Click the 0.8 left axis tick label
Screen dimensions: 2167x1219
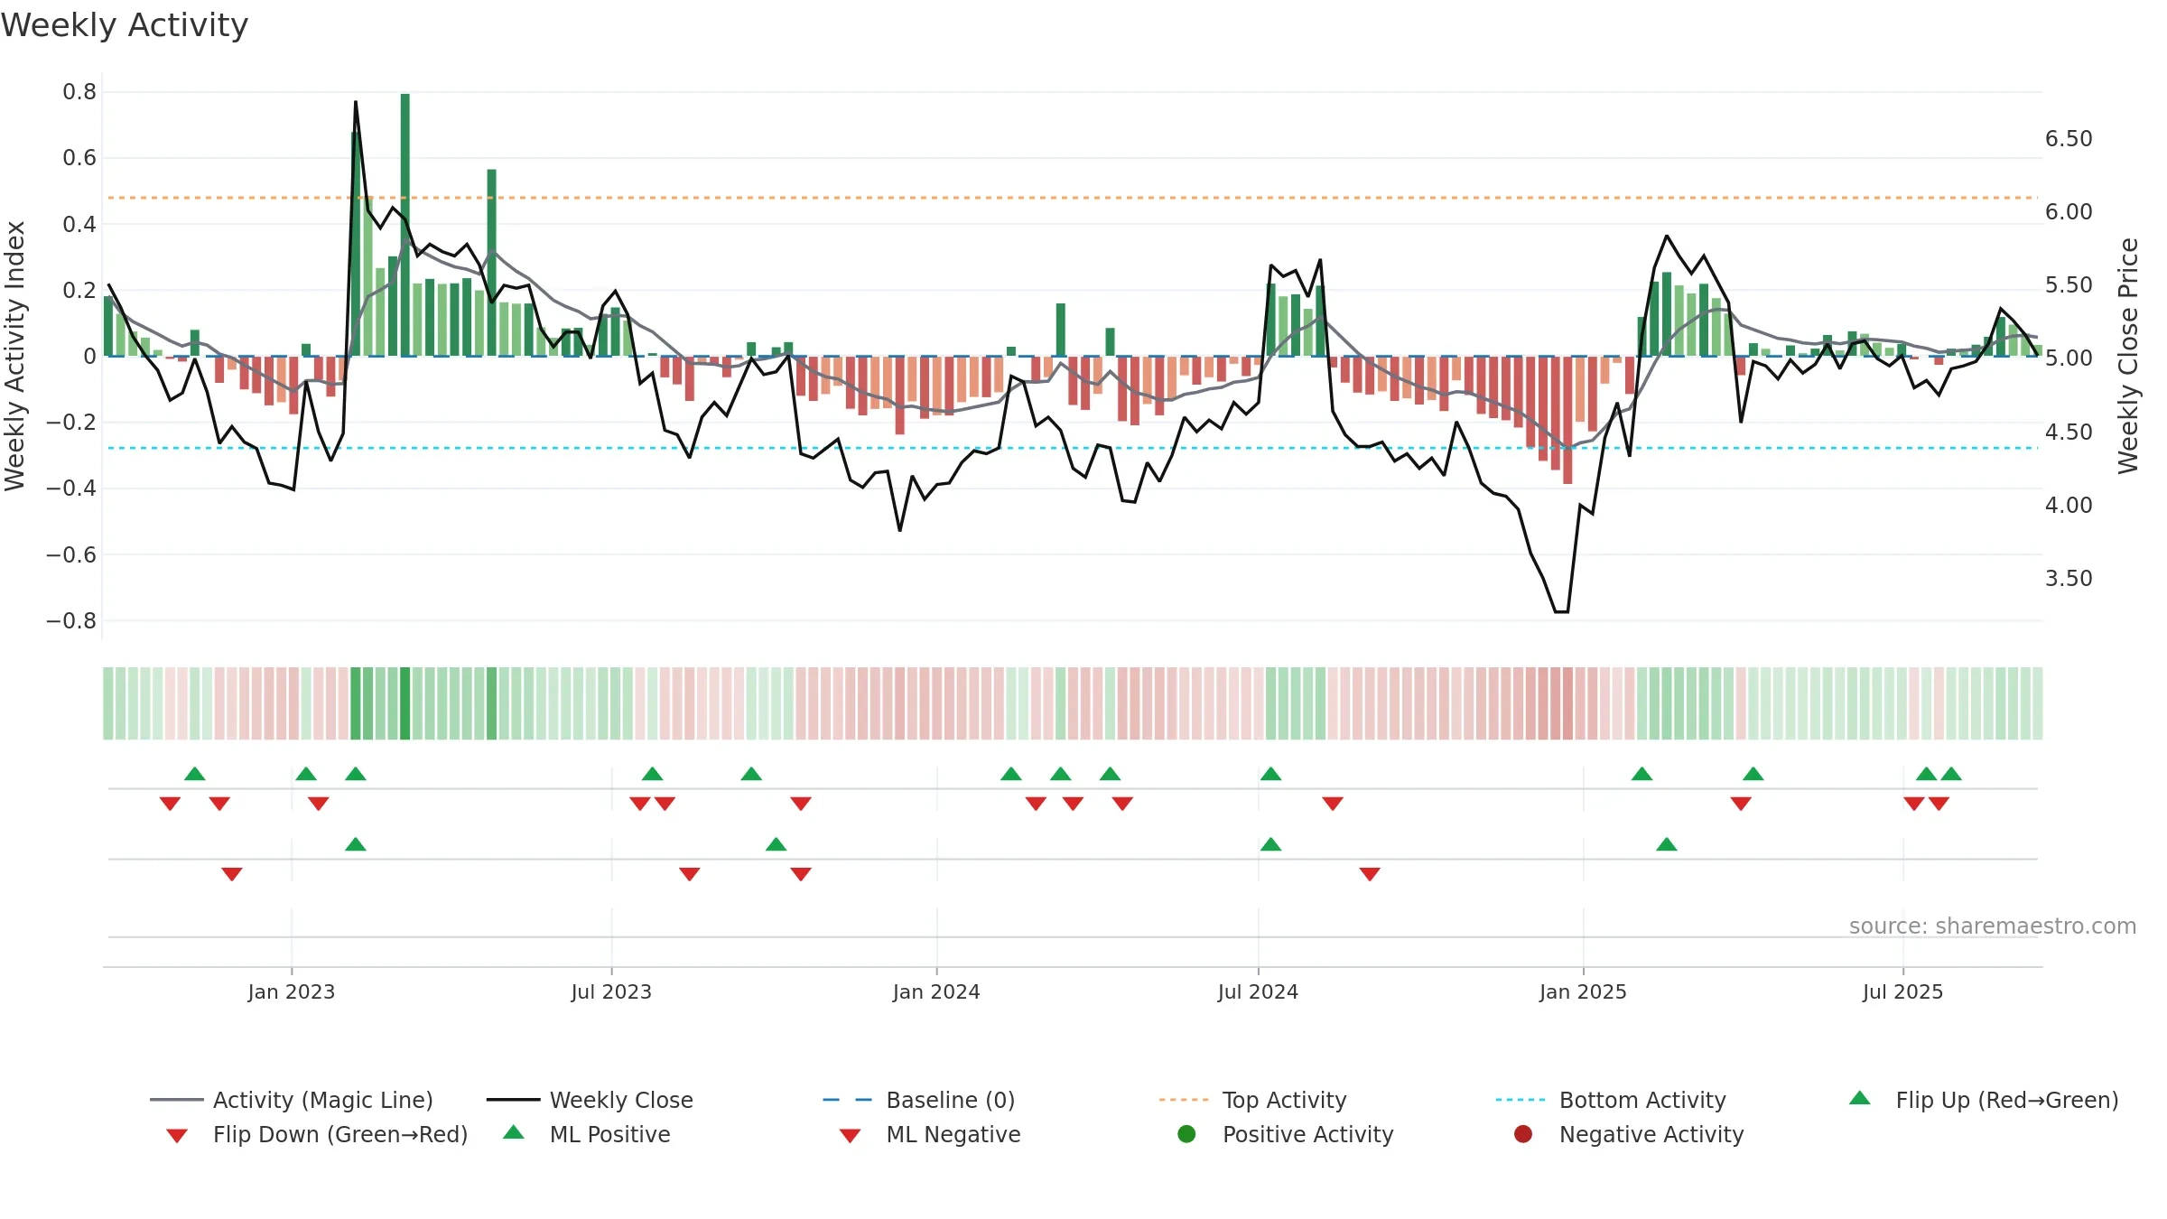(x=79, y=92)
